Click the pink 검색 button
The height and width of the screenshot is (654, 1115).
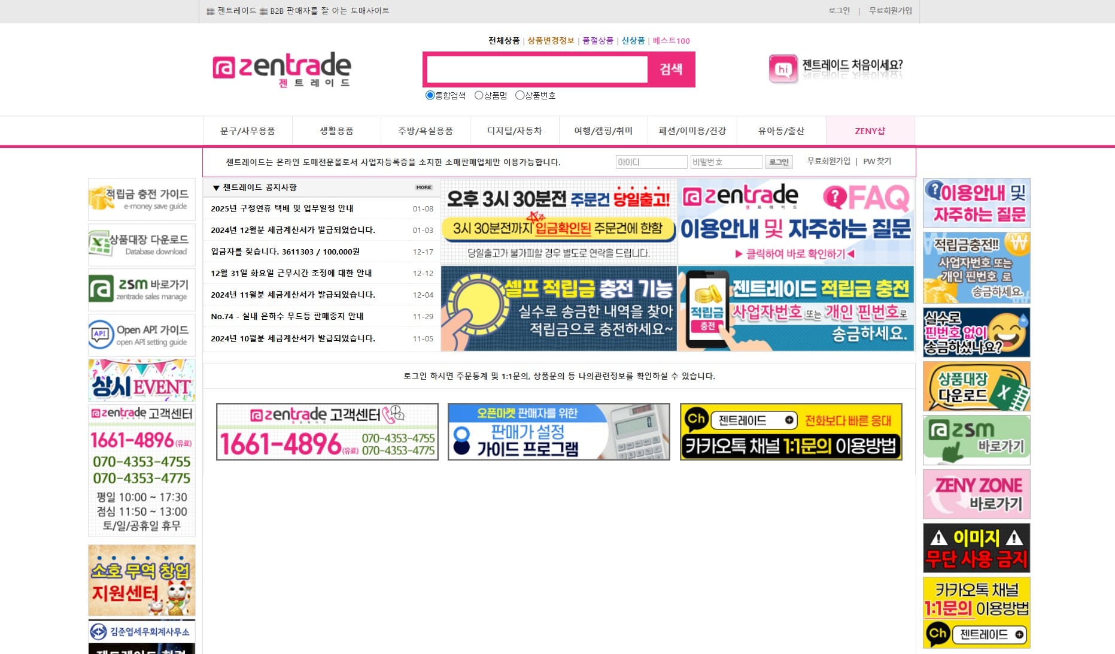click(671, 69)
